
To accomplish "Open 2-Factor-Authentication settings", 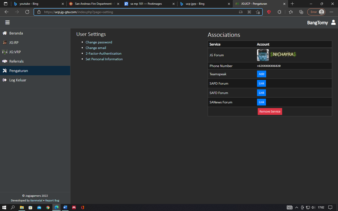I will click(104, 54).
